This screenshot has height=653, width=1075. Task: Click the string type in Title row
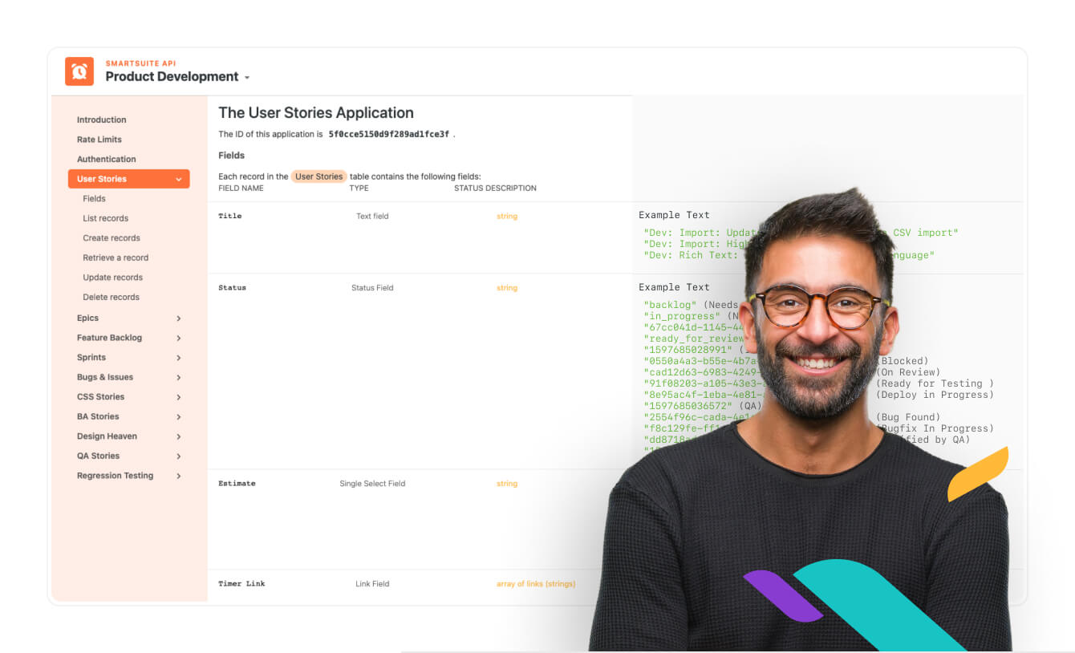[x=507, y=217]
